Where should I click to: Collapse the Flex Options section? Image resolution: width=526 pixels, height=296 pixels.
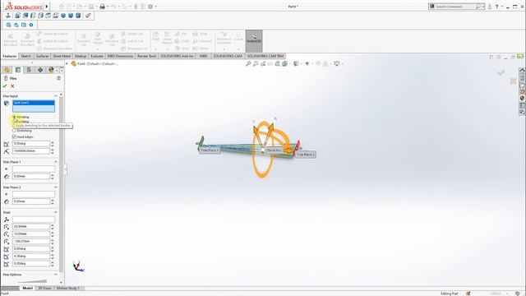point(56,275)
